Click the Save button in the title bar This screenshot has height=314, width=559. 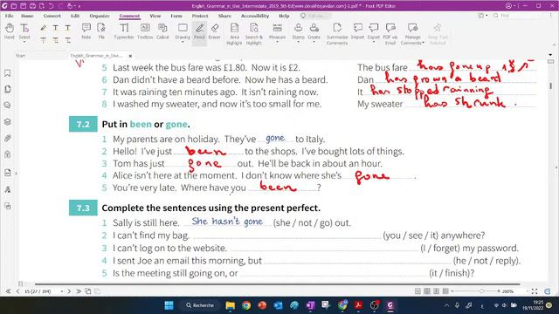24,6
